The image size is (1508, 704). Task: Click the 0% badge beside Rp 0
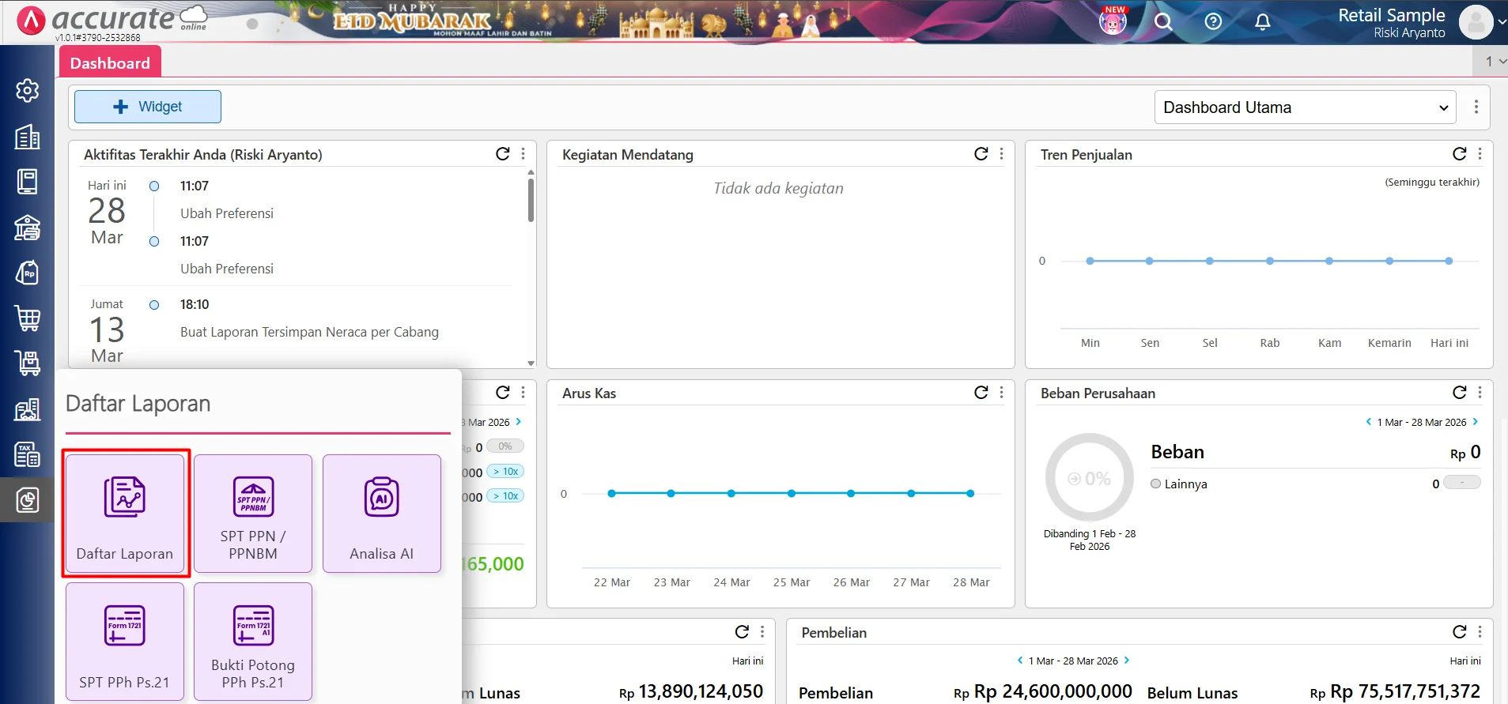pos(505,446)
